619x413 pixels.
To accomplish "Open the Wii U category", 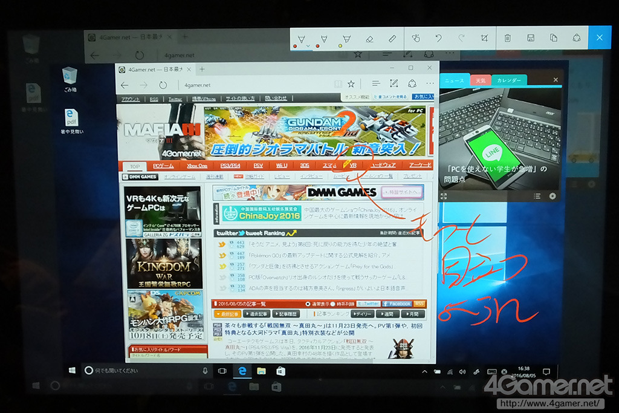I will coord(282,166).
